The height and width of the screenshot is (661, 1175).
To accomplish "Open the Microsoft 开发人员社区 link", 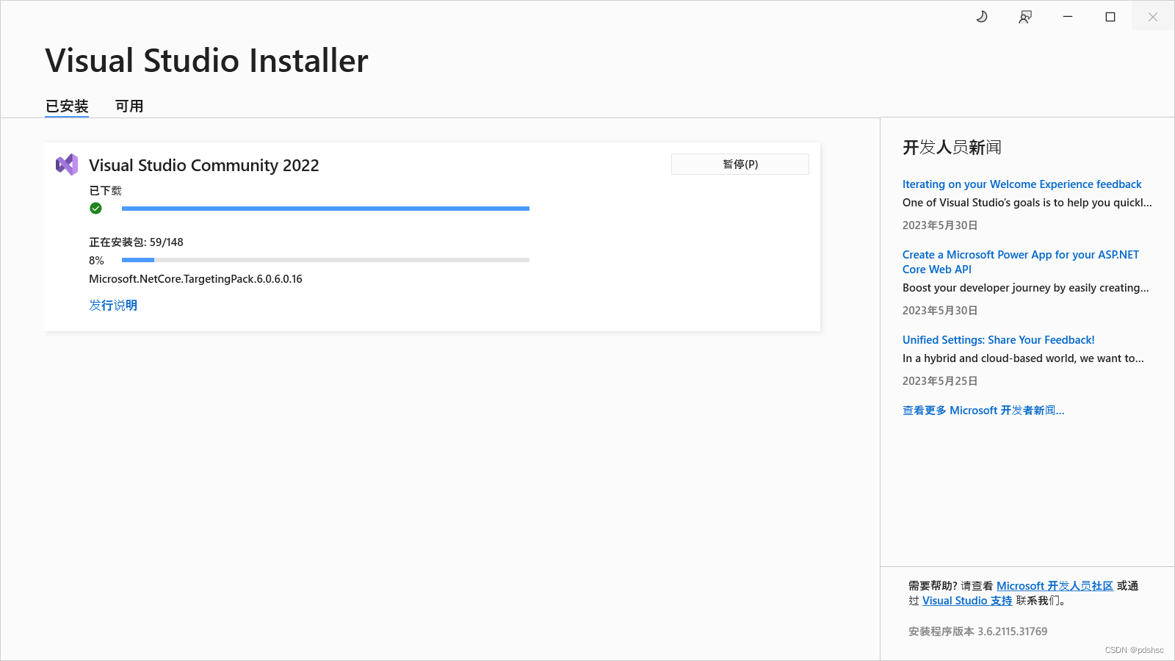I will [x=1055, y=586].
